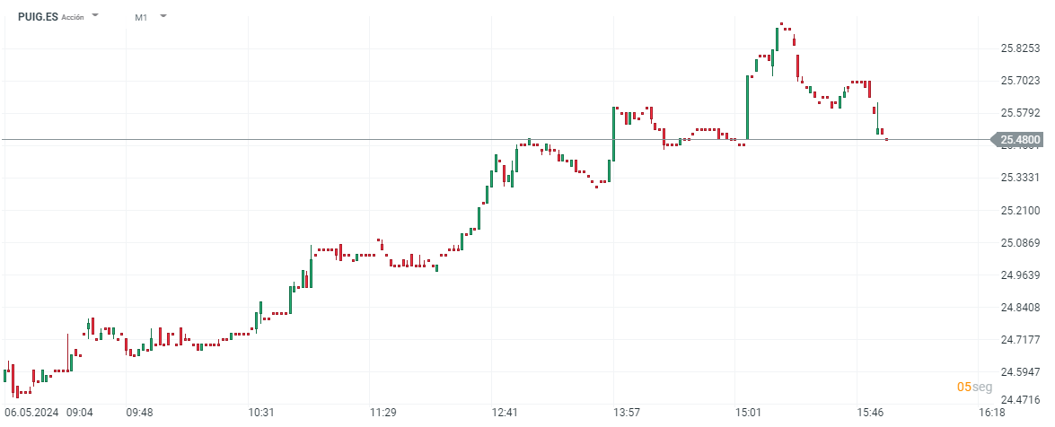
Task: Select the M1 interval label
Action: [x=142, y=17]
